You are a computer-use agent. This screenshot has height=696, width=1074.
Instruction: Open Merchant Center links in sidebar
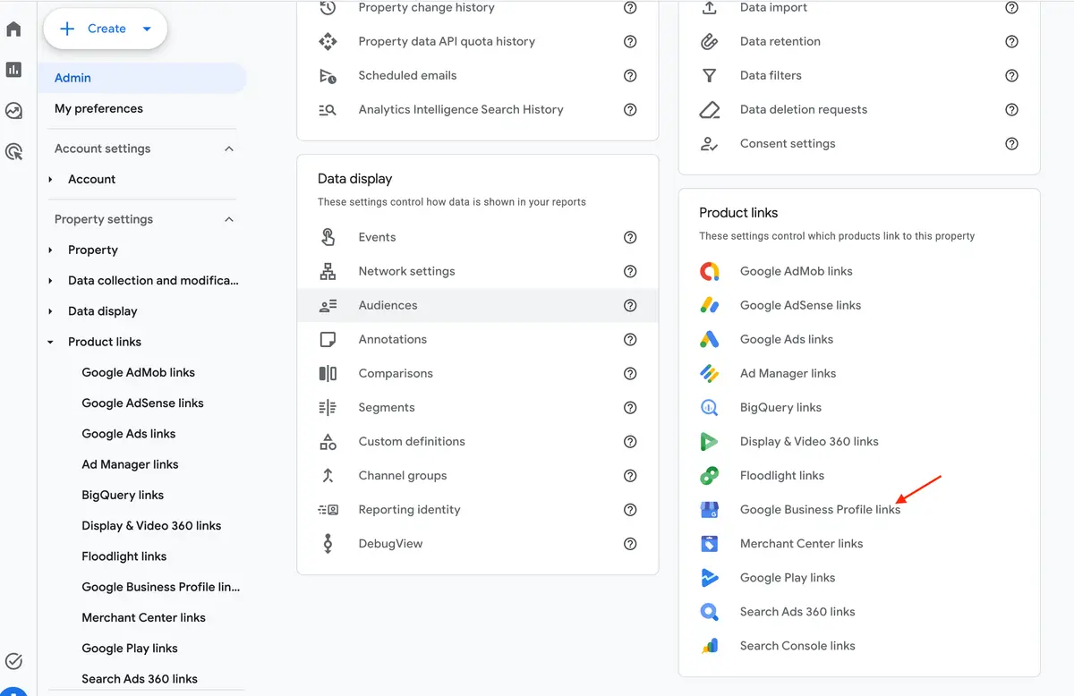click(x=143, y=617)
